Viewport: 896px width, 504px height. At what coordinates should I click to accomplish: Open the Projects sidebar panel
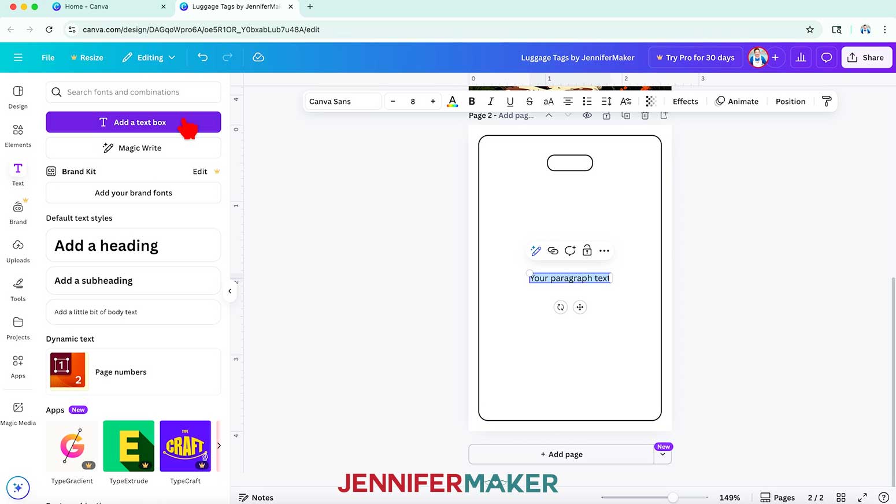click(18, 328)
